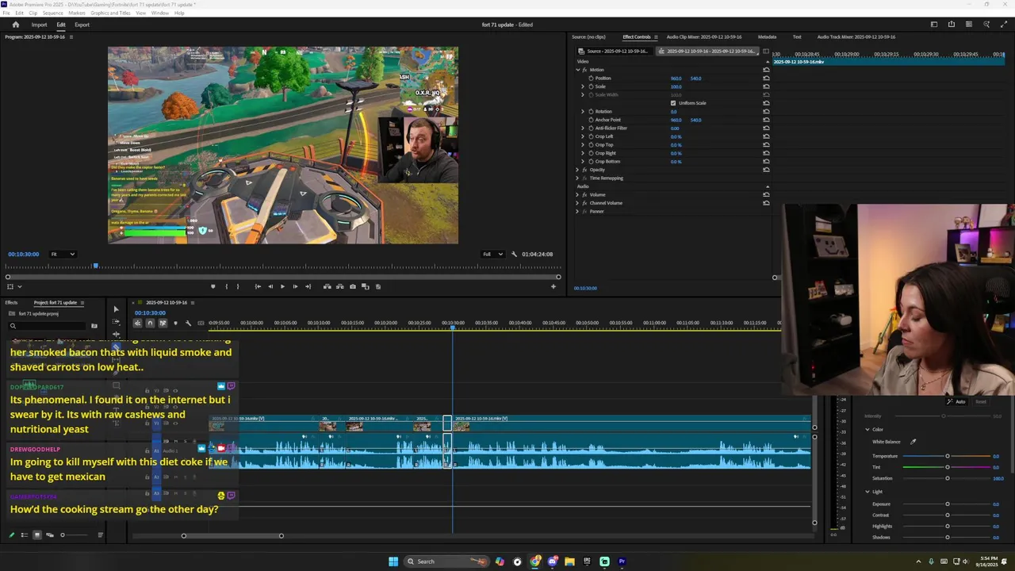Open the Fit zoom level dropdown
The image size is (1015, 571).
[x=63, y=254]
